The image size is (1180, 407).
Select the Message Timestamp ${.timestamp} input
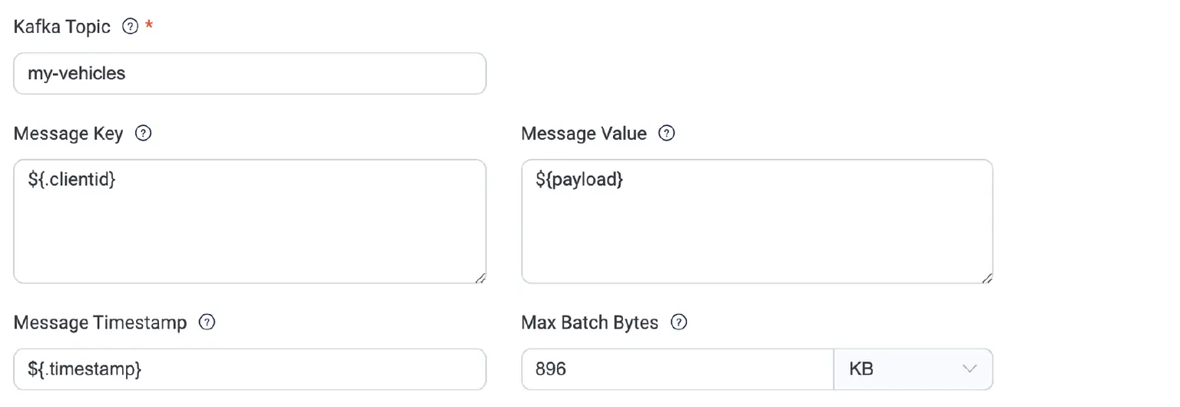(250, 369)
